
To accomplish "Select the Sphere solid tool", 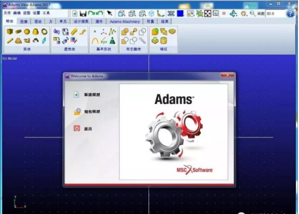I will [27, 32].
